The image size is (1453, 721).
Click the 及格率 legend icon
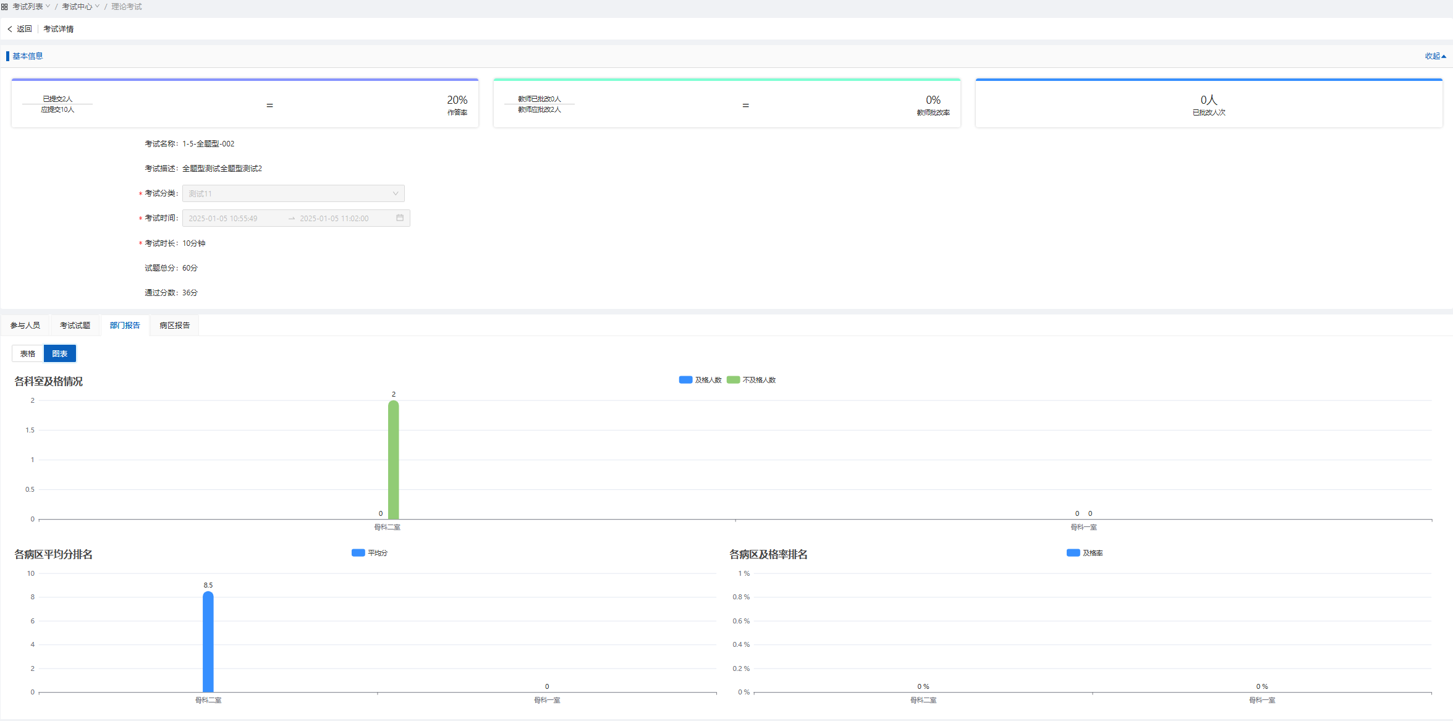tap(1073, 553)
